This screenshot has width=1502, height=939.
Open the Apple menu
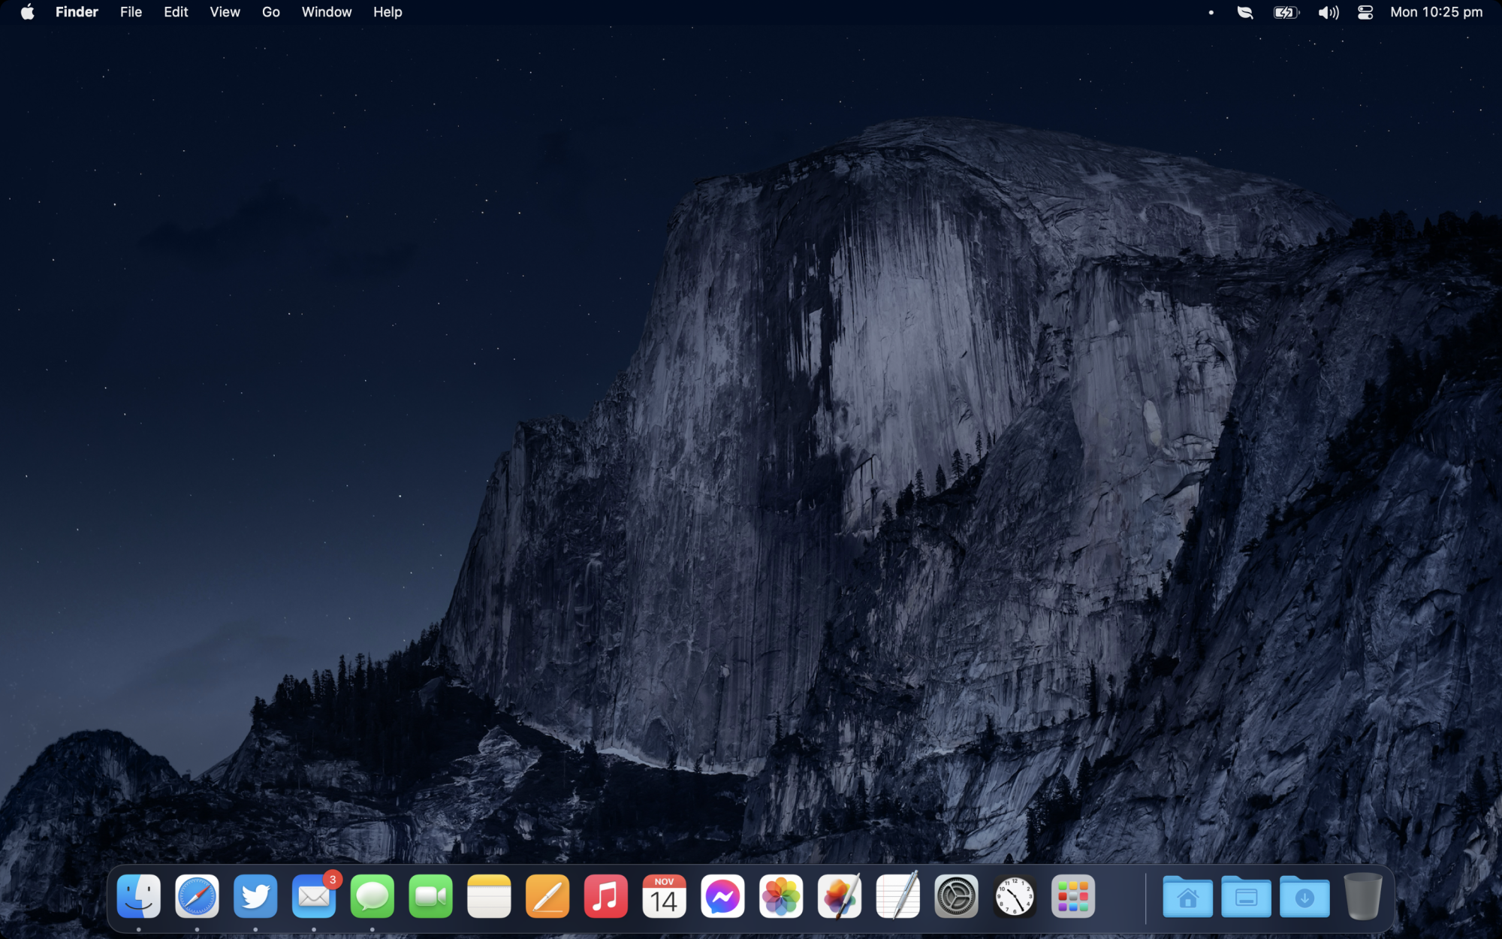click(28, 12)
